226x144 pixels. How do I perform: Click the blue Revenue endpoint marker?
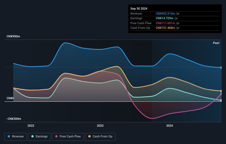(221, 68)
